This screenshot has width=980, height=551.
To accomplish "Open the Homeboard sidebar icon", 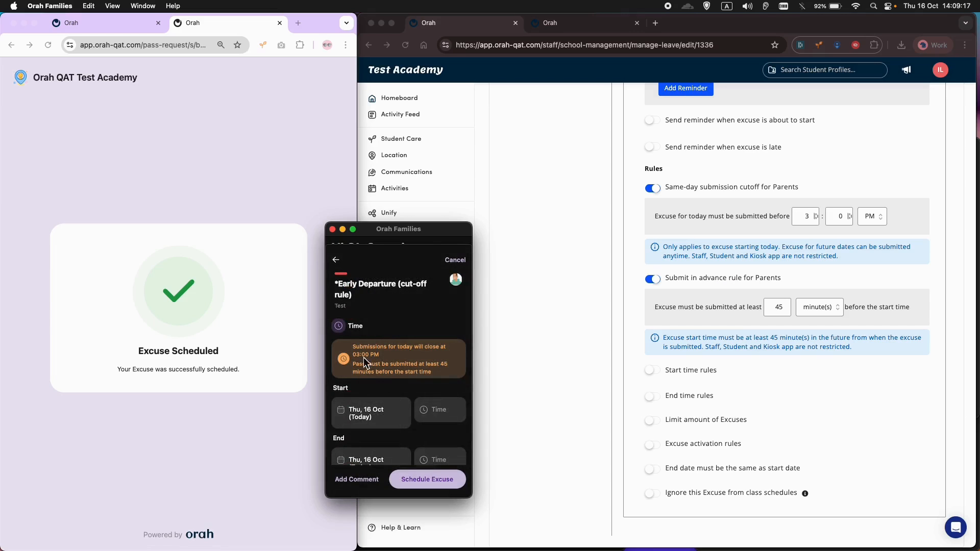I will (372, 98).
